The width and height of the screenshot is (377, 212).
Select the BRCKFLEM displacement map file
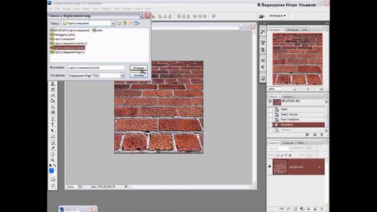pos(70,30)
